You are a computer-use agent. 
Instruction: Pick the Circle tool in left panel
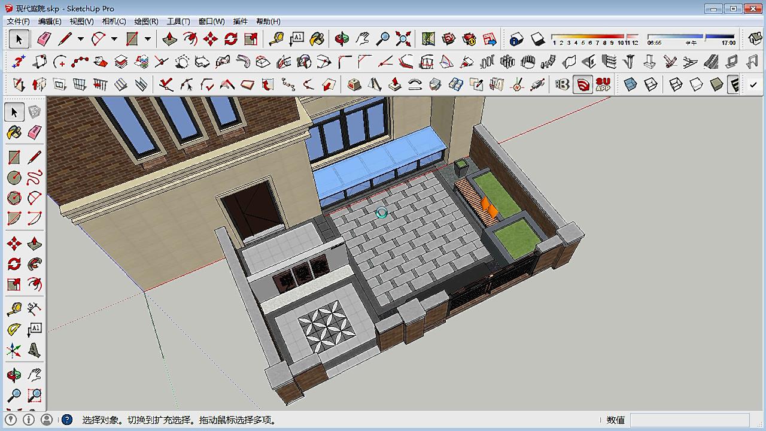tap(14, 178)
